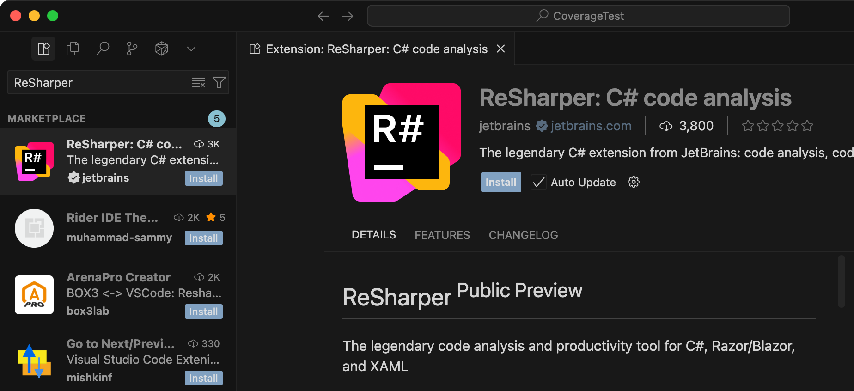Screen dimensions: 854x391
Task: Open the cube-shaped activity bar icon
Action: click(162, 49)
